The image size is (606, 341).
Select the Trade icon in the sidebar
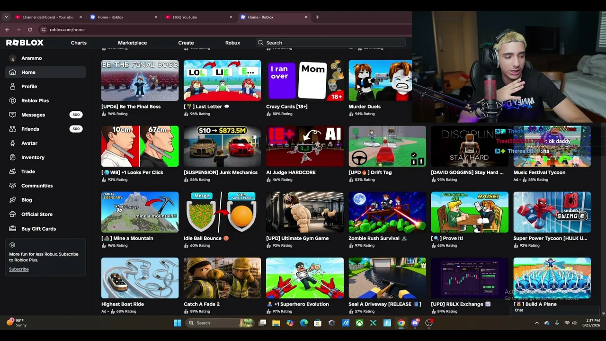point(12,171)
